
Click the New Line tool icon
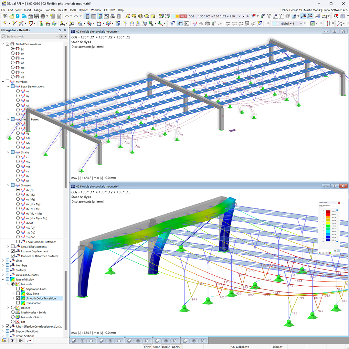(x=14, y=23)
